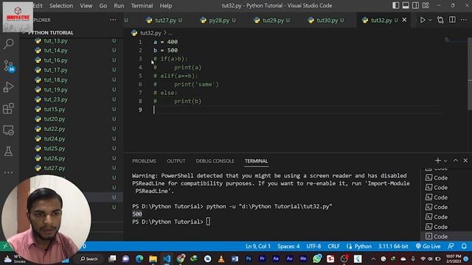The width and height of the screenshot is (472, 265).
Task: Launch Adobe Photoshop from the taskbar
Action: [x=249, y=258]
